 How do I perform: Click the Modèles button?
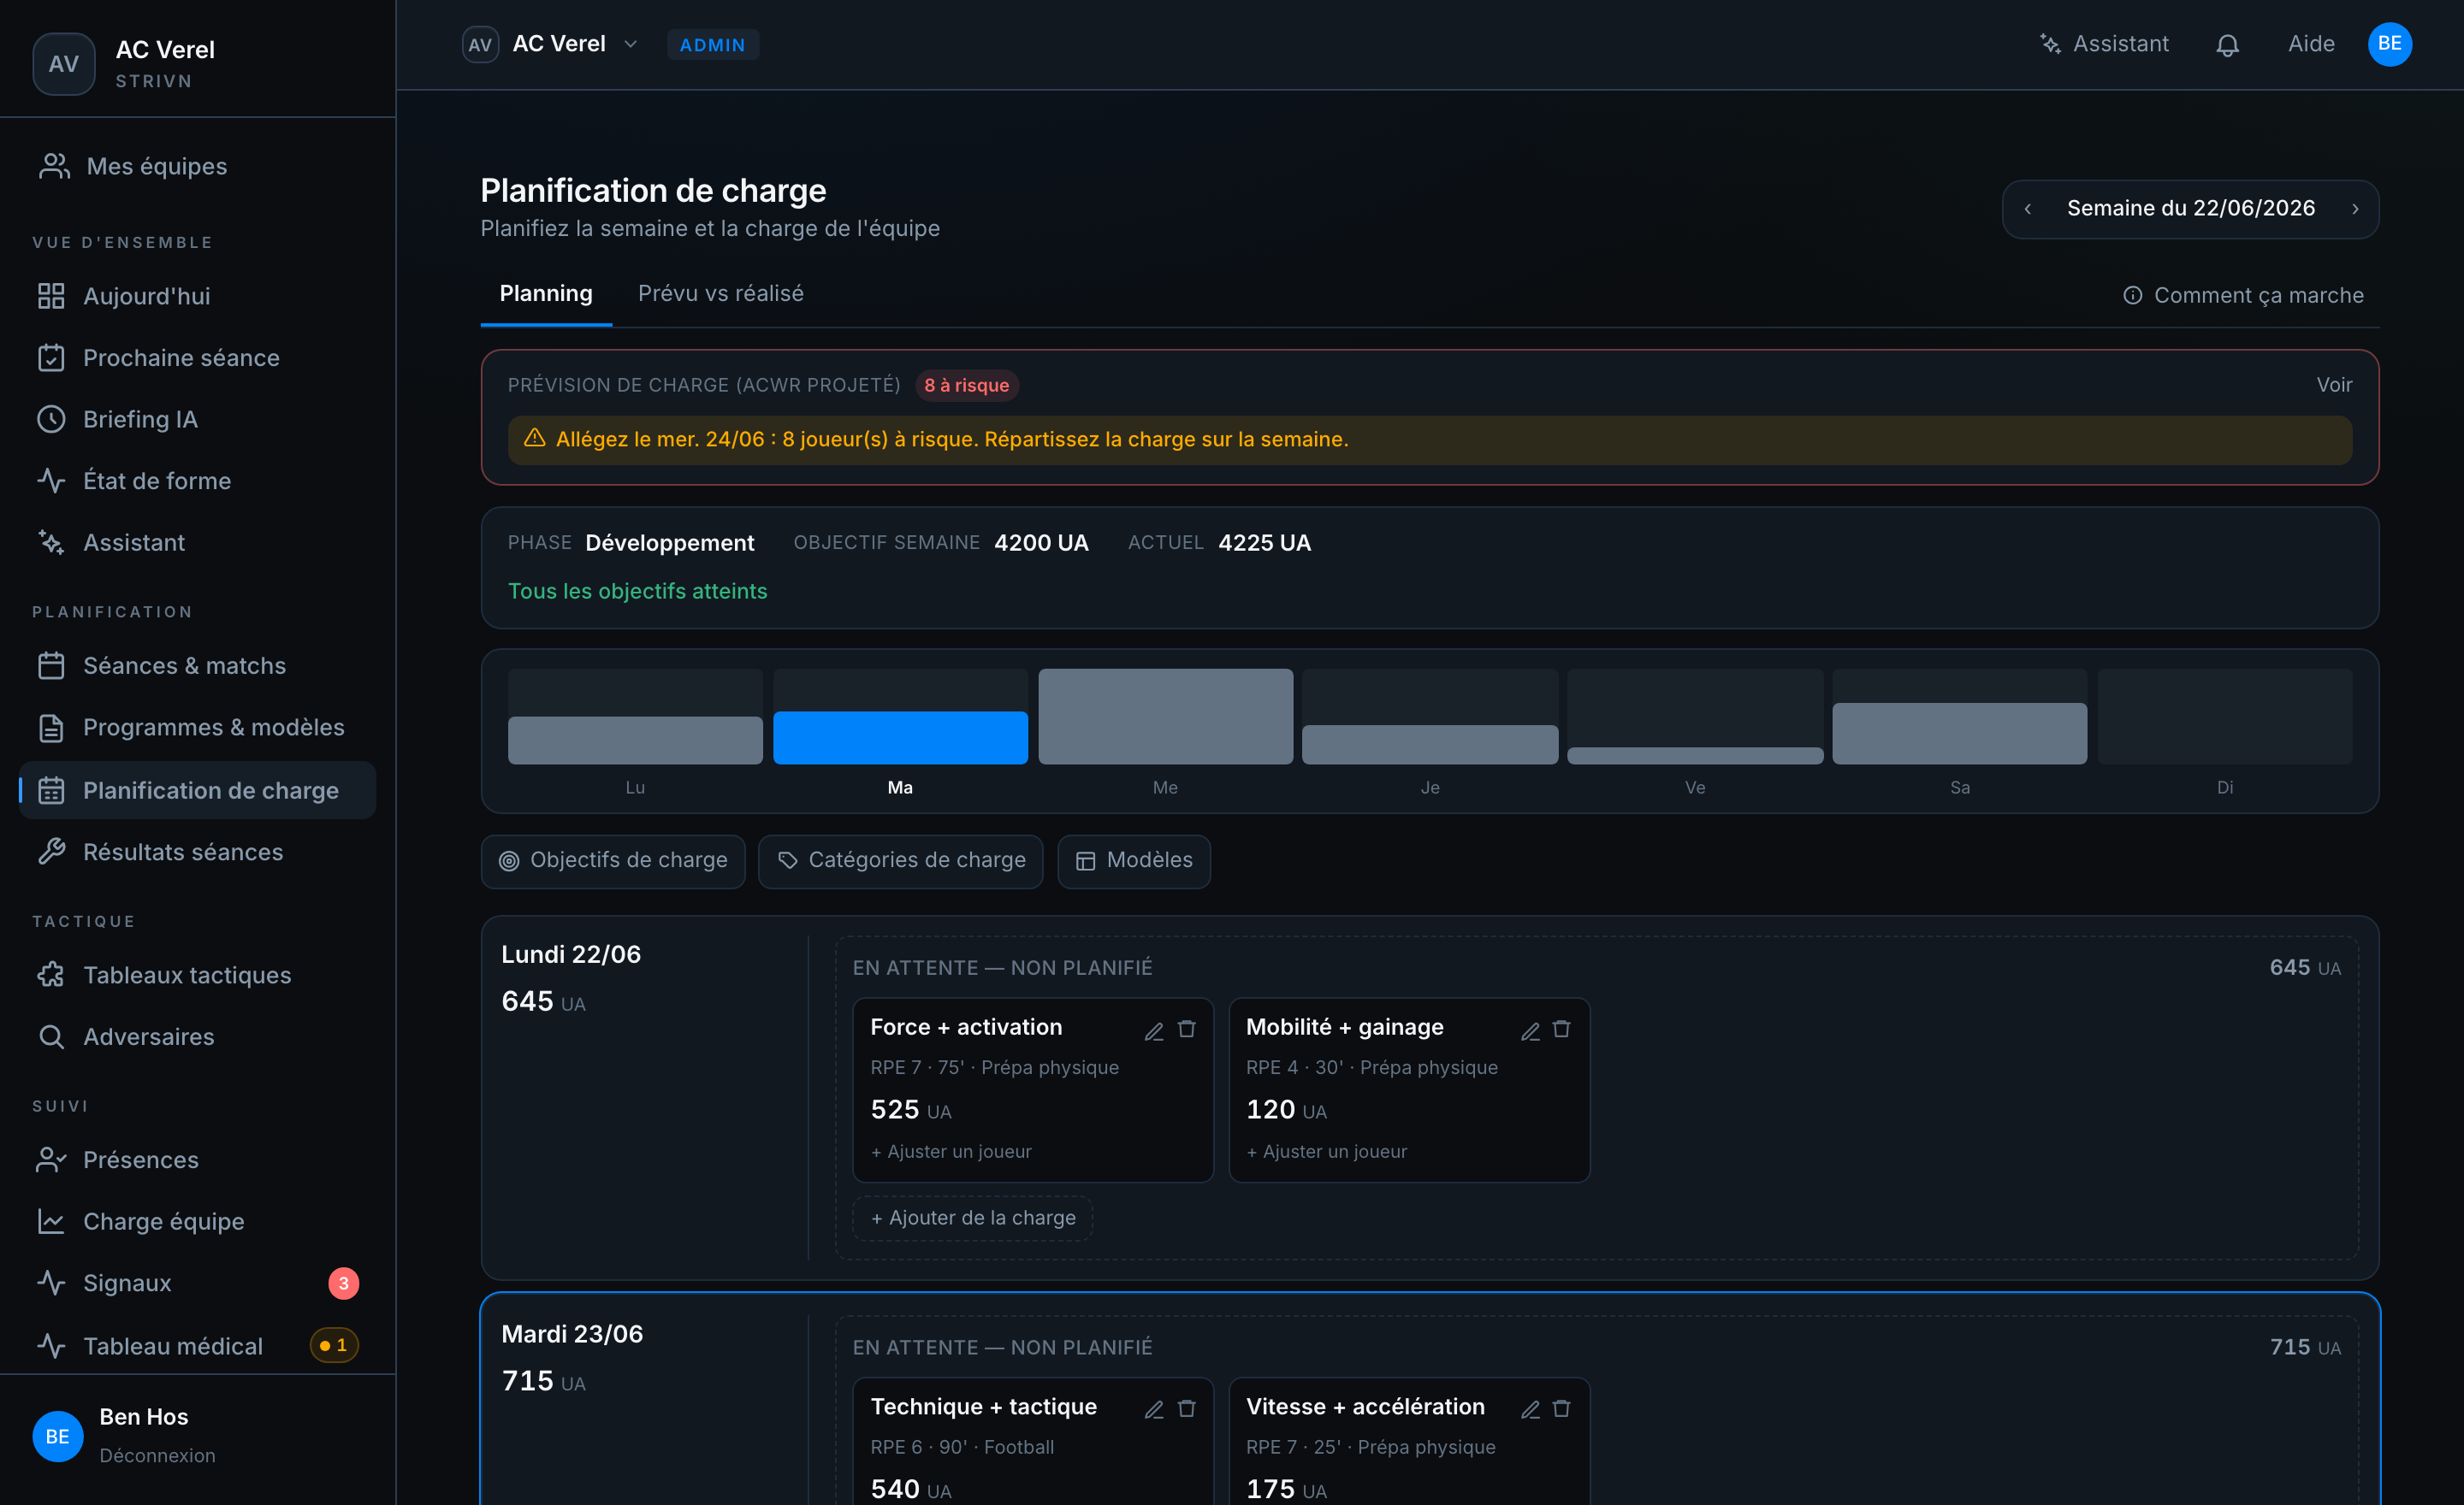1134,860
